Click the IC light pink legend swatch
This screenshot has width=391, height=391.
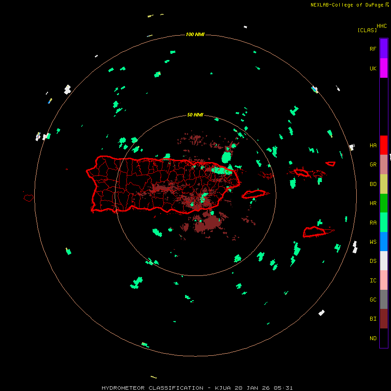tap(384, 280)
